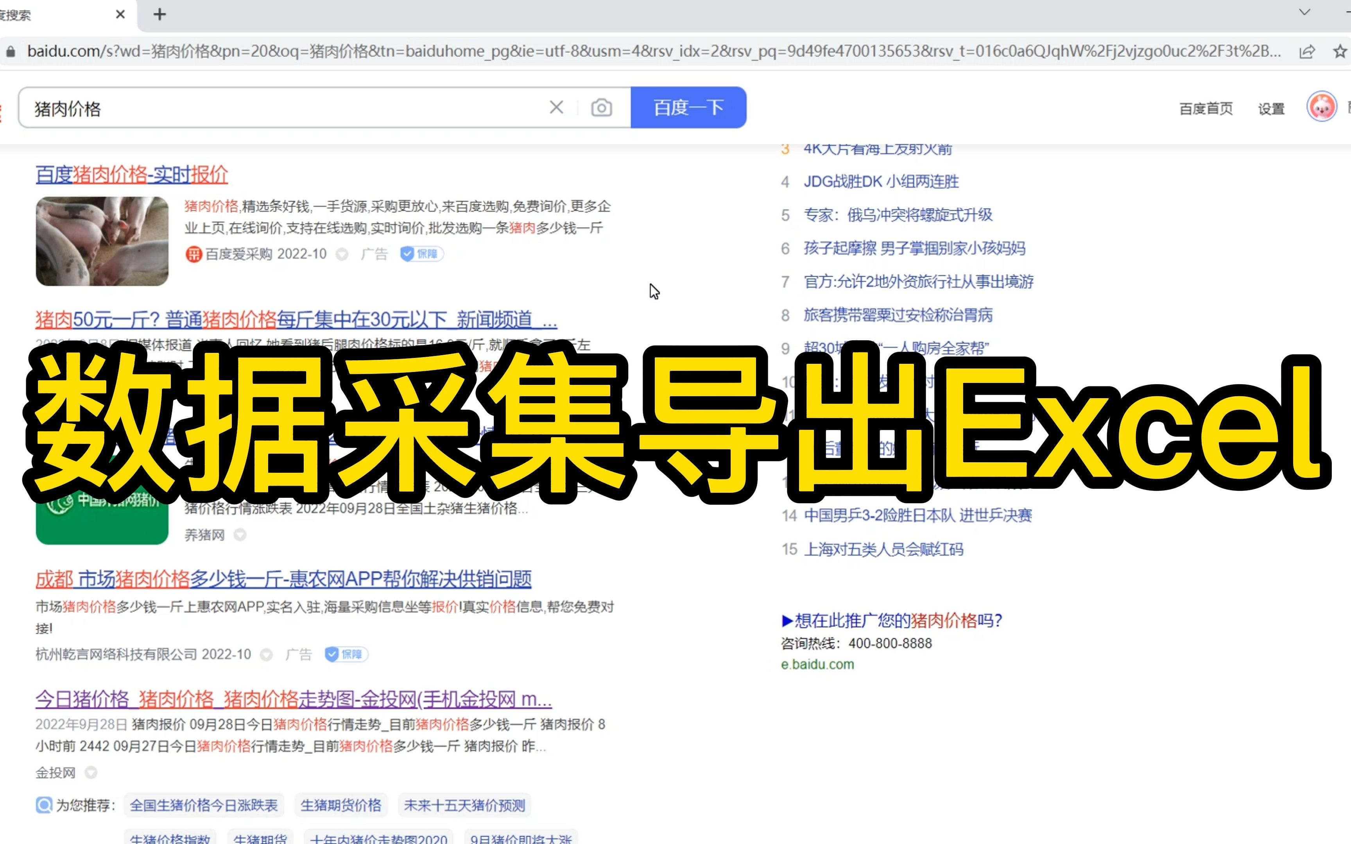Clear the search box text

click(556, 107)
